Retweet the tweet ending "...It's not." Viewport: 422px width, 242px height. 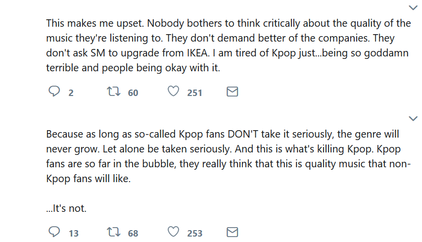(113, 232)
